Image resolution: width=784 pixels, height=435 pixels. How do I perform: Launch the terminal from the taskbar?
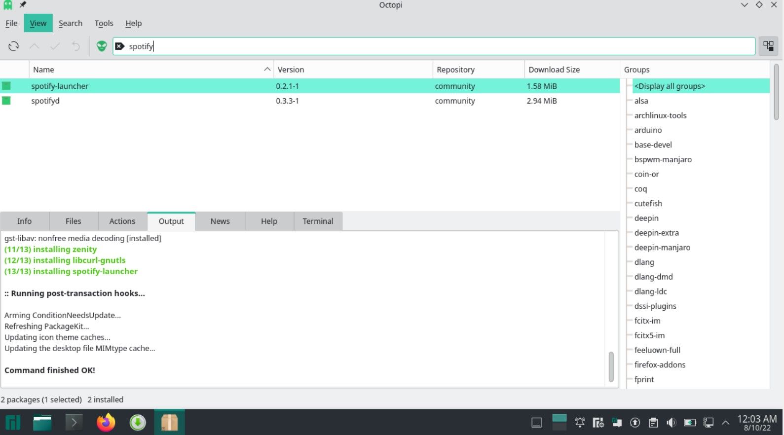74,423
